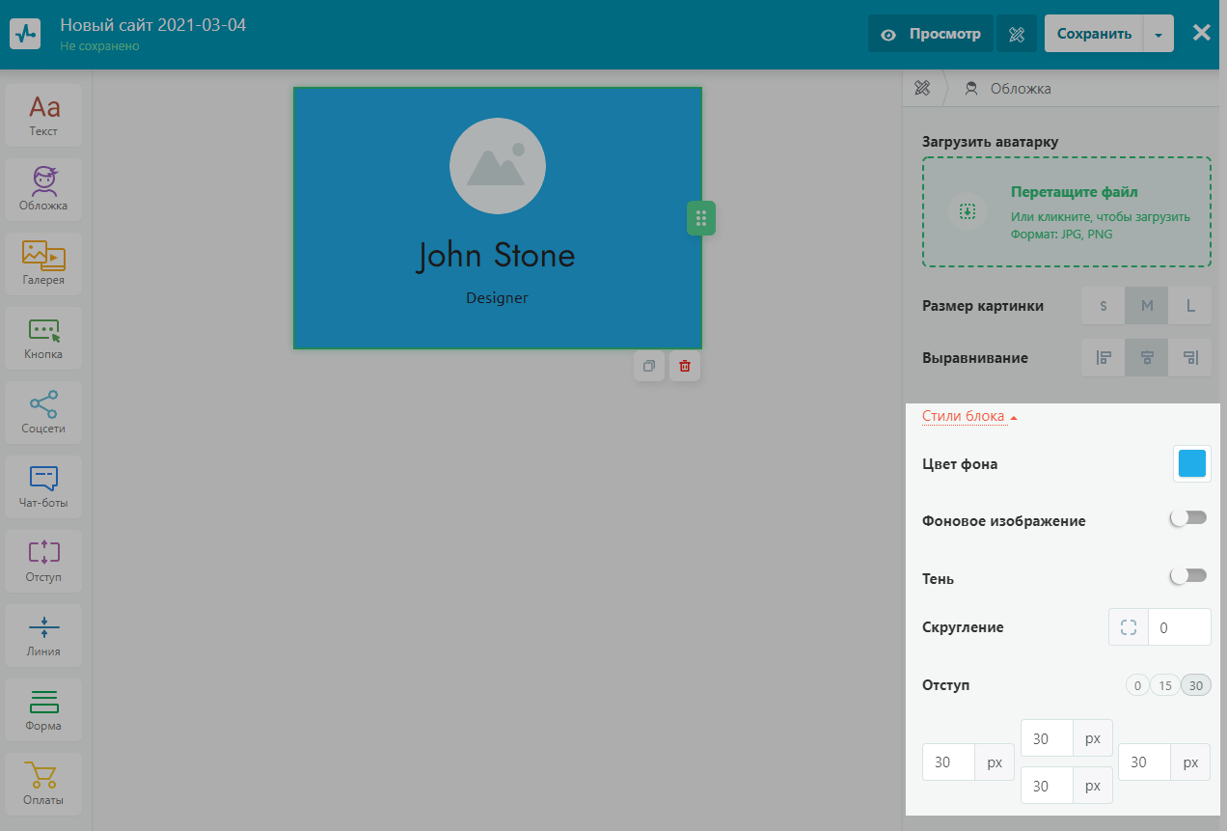The width and height of the screenshot is (1227, 831).
Task: Add a Линия divider block
Action: point(43,635)
